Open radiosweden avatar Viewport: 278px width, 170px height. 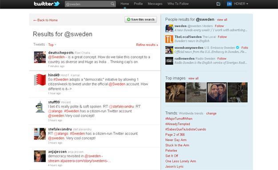(x=169, y=61)
